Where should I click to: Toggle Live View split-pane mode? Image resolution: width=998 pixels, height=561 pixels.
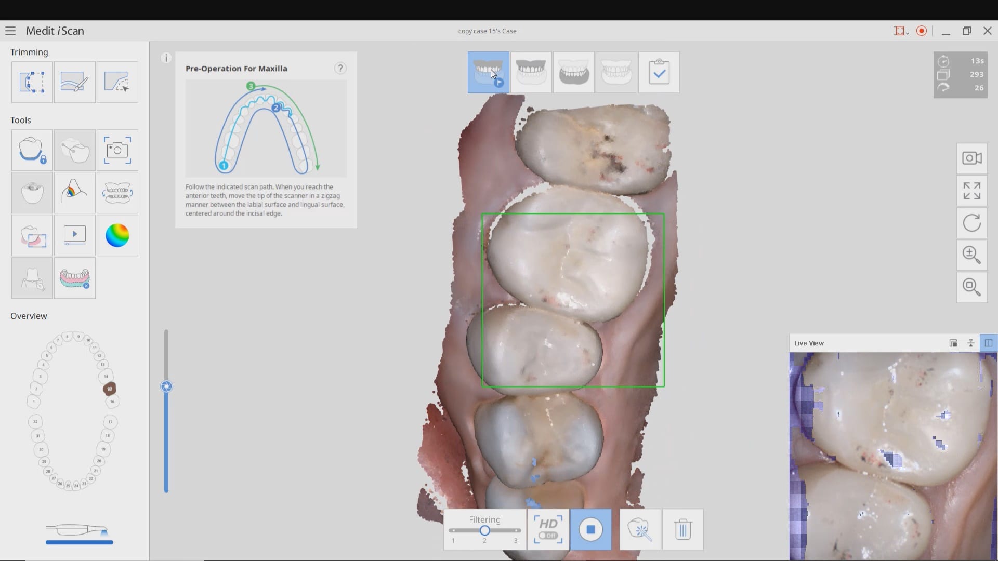[988, 343]
